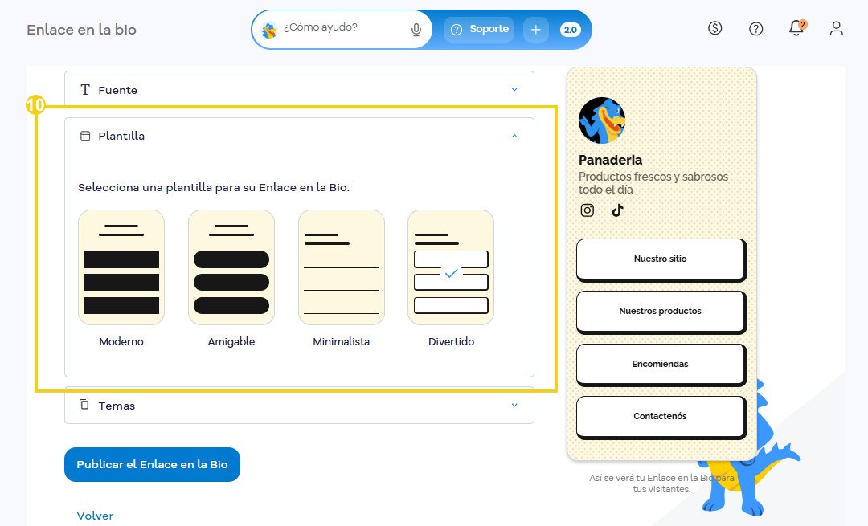The height and width of the screenshot is (526, 868).
Task: Collapse the Plantilla section chevron
Action: coord(514,136)
